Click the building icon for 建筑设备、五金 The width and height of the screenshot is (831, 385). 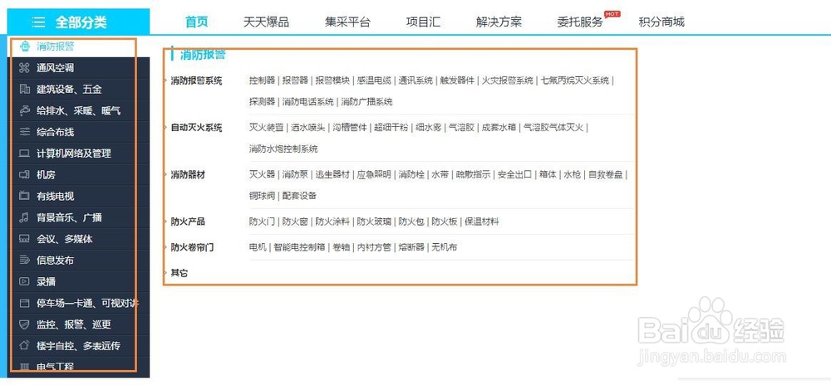point(24,90)
